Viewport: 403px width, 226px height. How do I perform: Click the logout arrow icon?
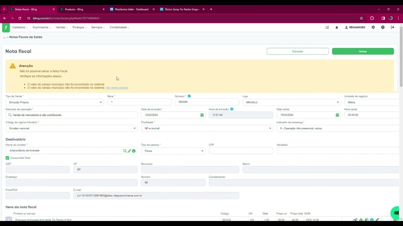392,27
